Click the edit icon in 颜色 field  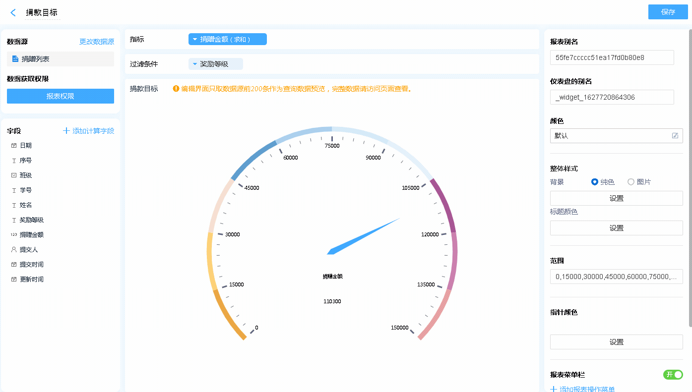[x=675, y=136]
